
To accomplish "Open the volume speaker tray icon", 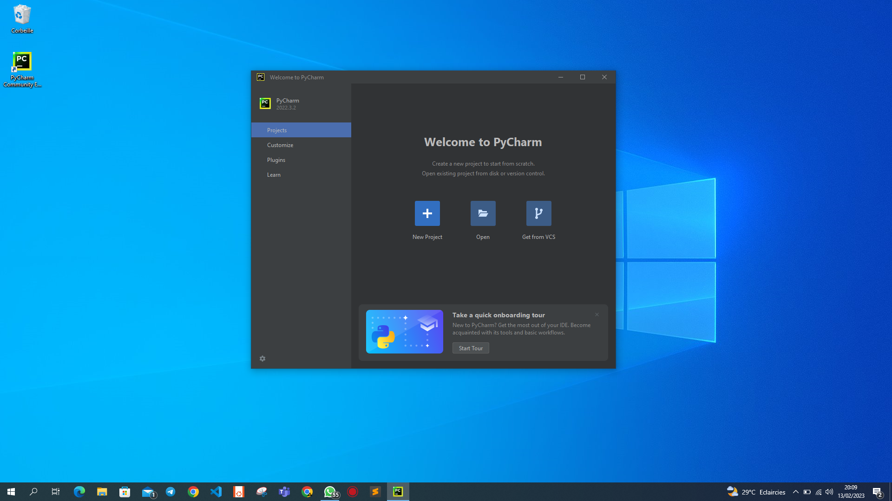I will pyautogui.click(x=829, y=492).
